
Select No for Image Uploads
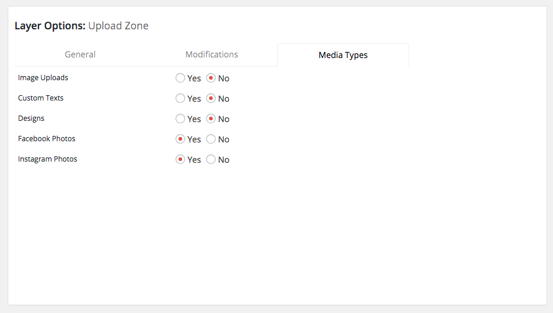click(211, 78)
